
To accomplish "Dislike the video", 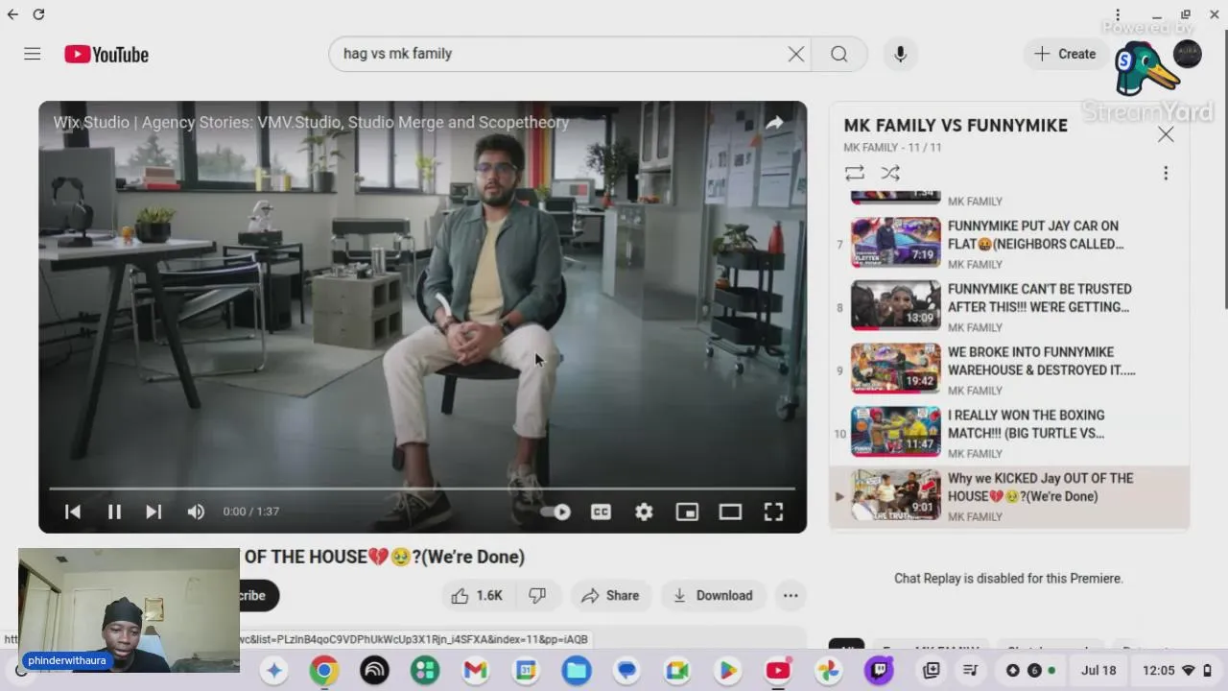I will 537,595.
